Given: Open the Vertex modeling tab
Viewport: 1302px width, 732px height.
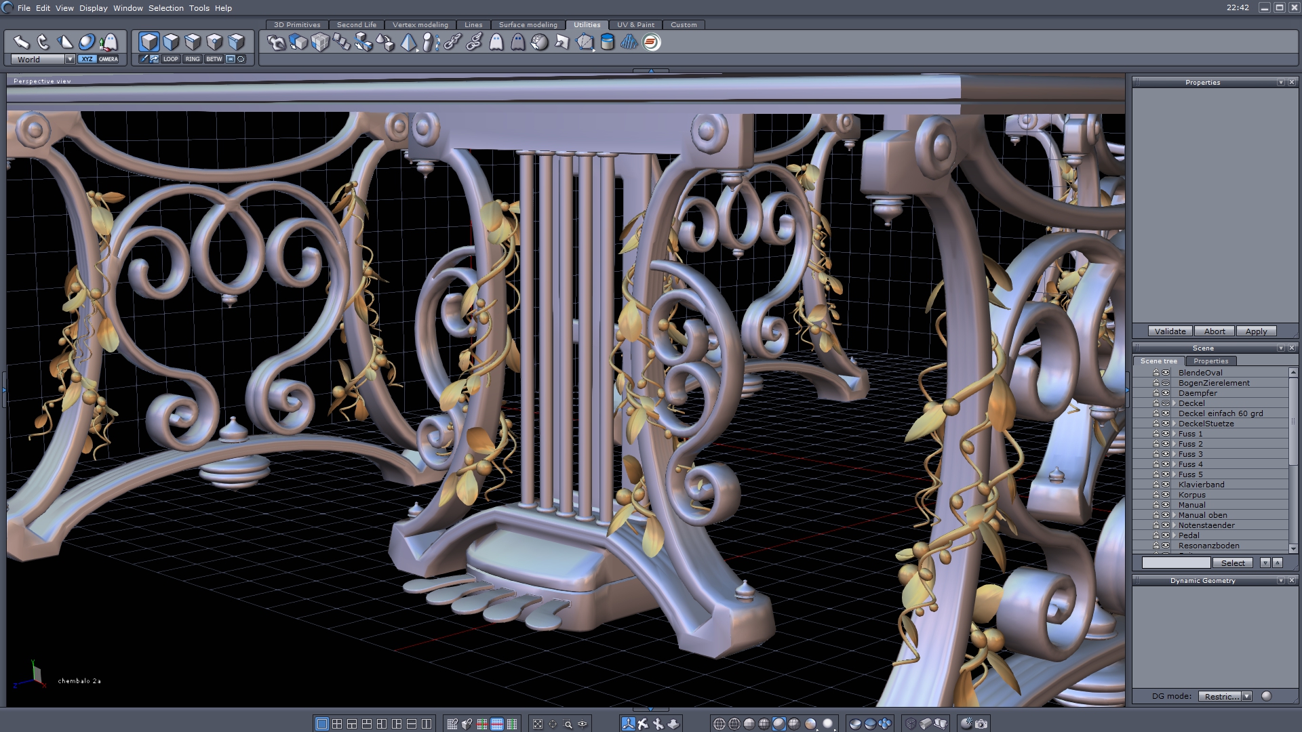Looking at the screenshot, I should click(x=420, y=24).
